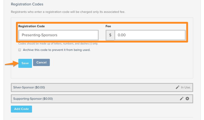Edit the Silver-Sponsor code with pencil icon
The width and height of the screenshot is (204, 120).
177,87
